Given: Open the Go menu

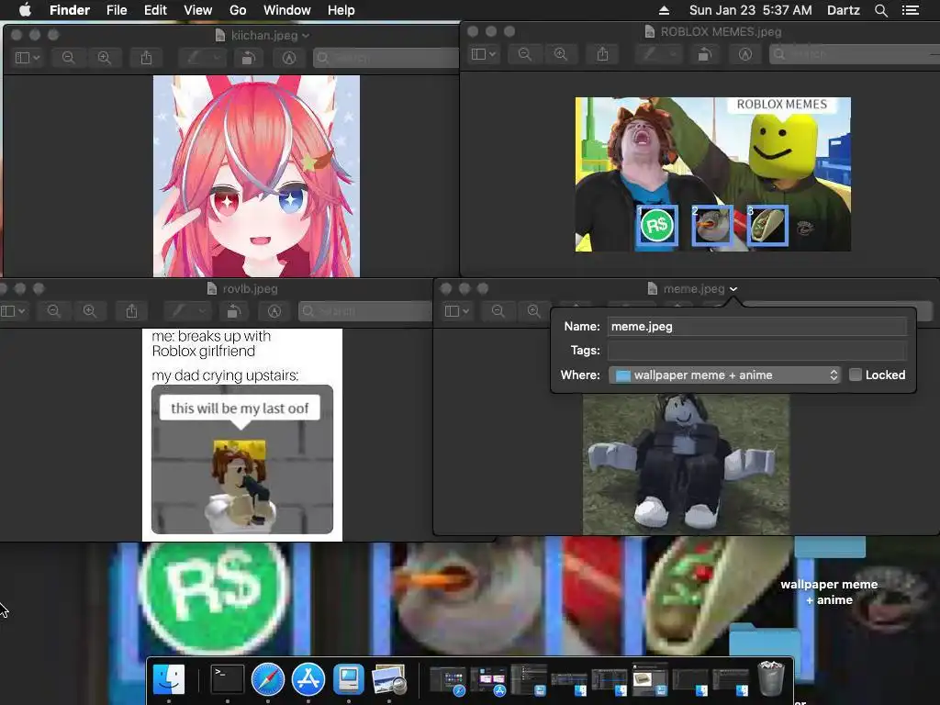Looking at the screenshot, I should pyautogui.click(x=238, y=10).
